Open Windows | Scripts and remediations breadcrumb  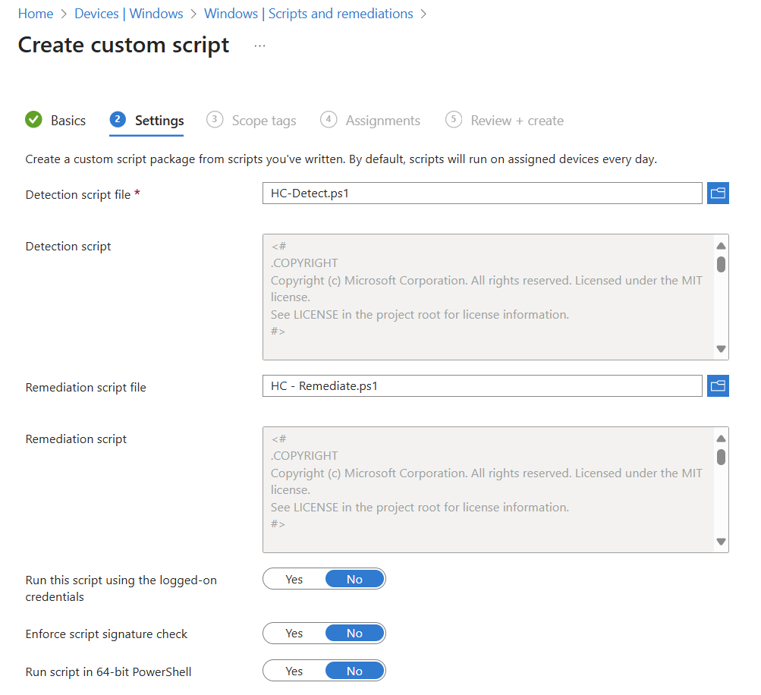click(308, 14)
